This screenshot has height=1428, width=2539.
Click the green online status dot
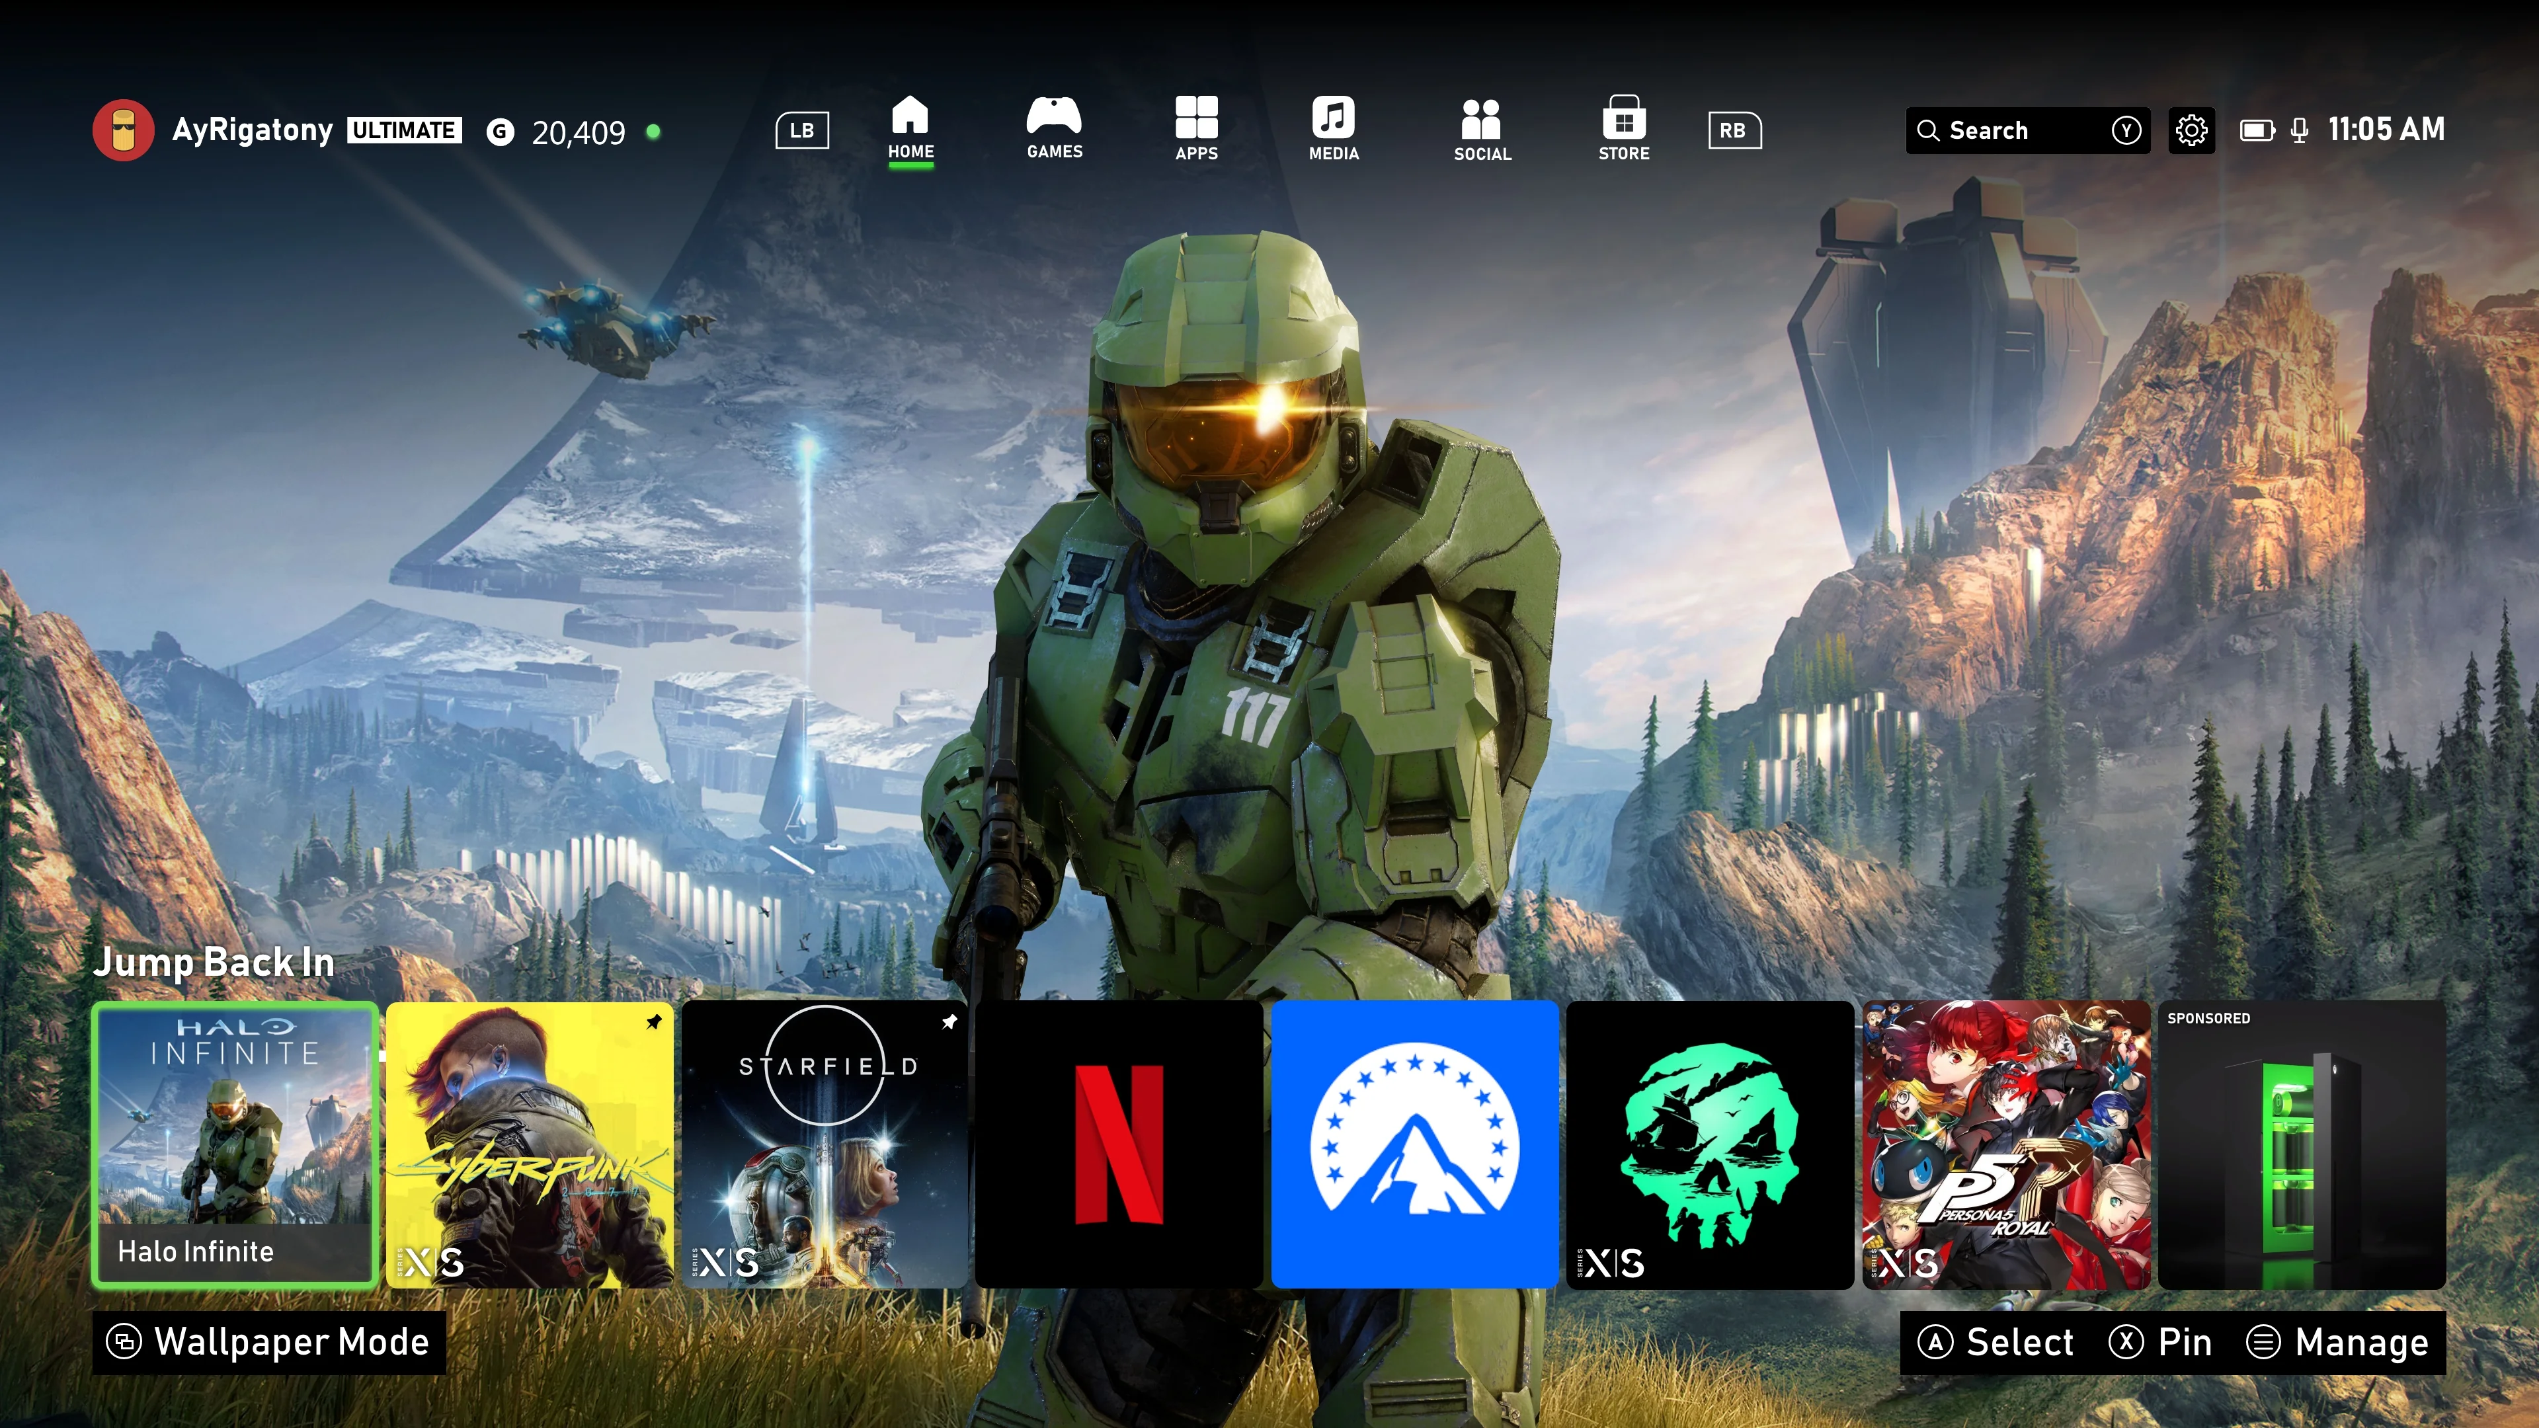coord(653,131)
